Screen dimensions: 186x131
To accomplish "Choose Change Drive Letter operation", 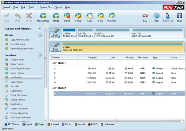I will pos(19,109).
